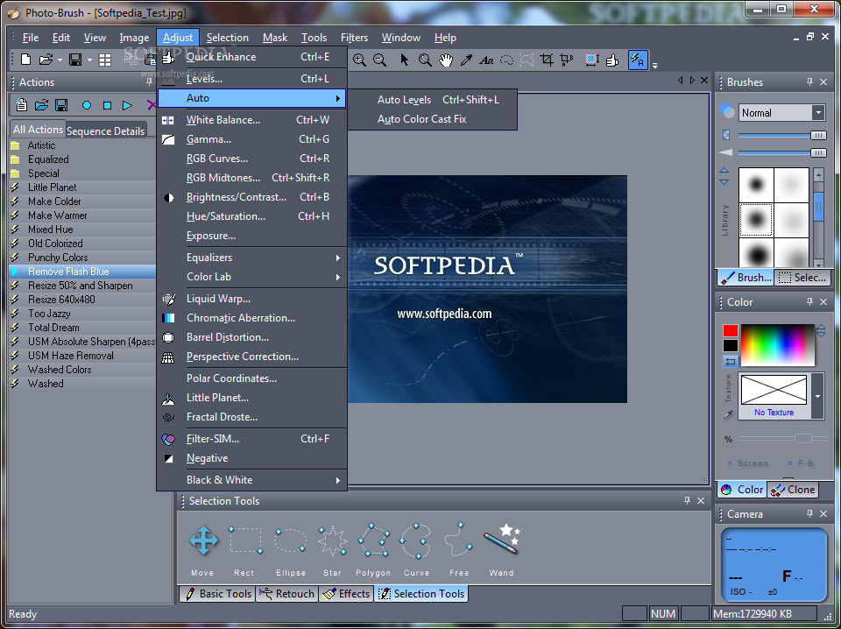Image resolution: width=841 pixels, height=629 pixels.
Task: Click the Save disk icon in main toolbar
Action: coord(75,59)
